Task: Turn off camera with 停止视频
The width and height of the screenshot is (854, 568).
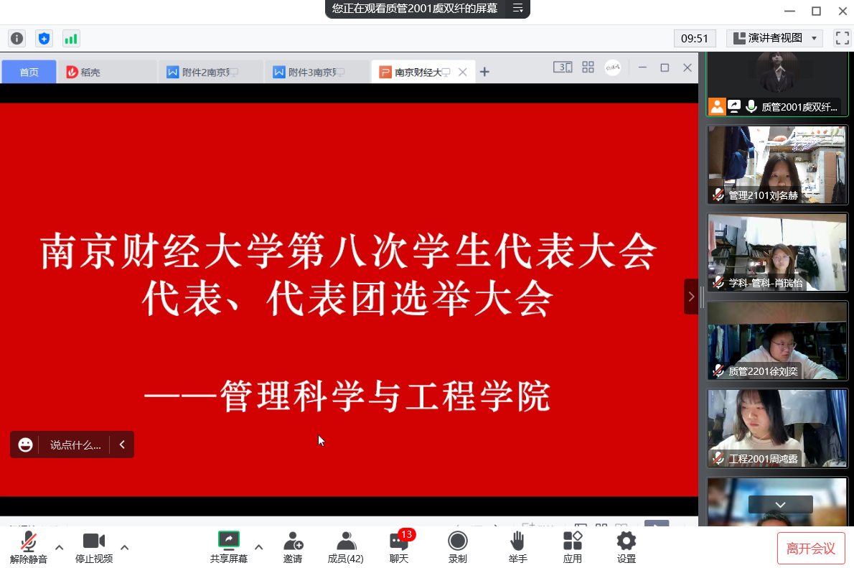Action: (x=94, y=547)
